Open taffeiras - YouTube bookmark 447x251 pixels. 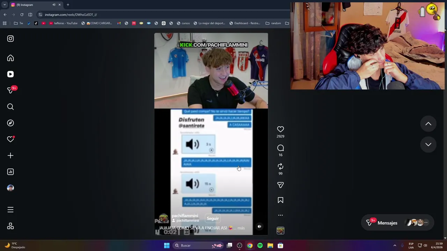pos(64,23)
